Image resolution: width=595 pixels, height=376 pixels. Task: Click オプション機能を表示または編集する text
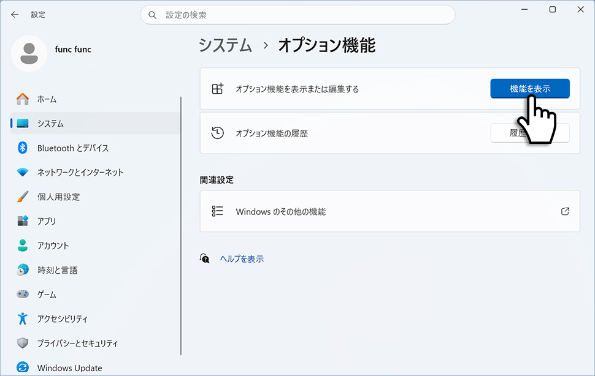[x=297, y=89]
